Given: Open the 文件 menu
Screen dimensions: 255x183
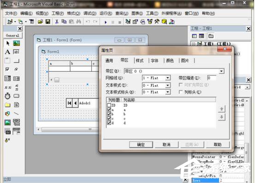Looking at the screenshot, I should point(11,13).
